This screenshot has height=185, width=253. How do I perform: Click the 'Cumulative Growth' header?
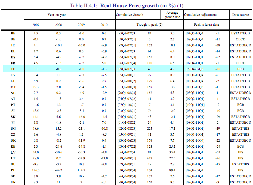(x=129, y=15)
